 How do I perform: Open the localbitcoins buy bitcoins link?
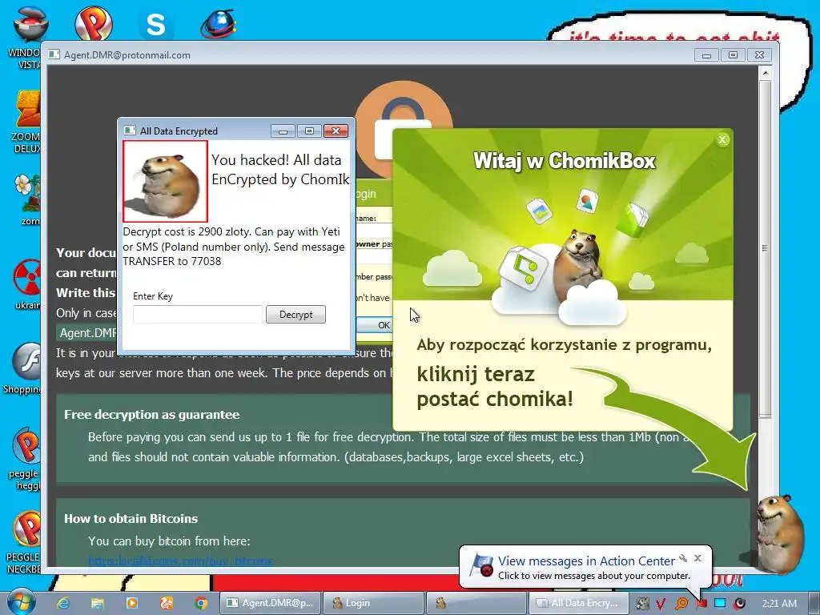(x=180, y=561)
